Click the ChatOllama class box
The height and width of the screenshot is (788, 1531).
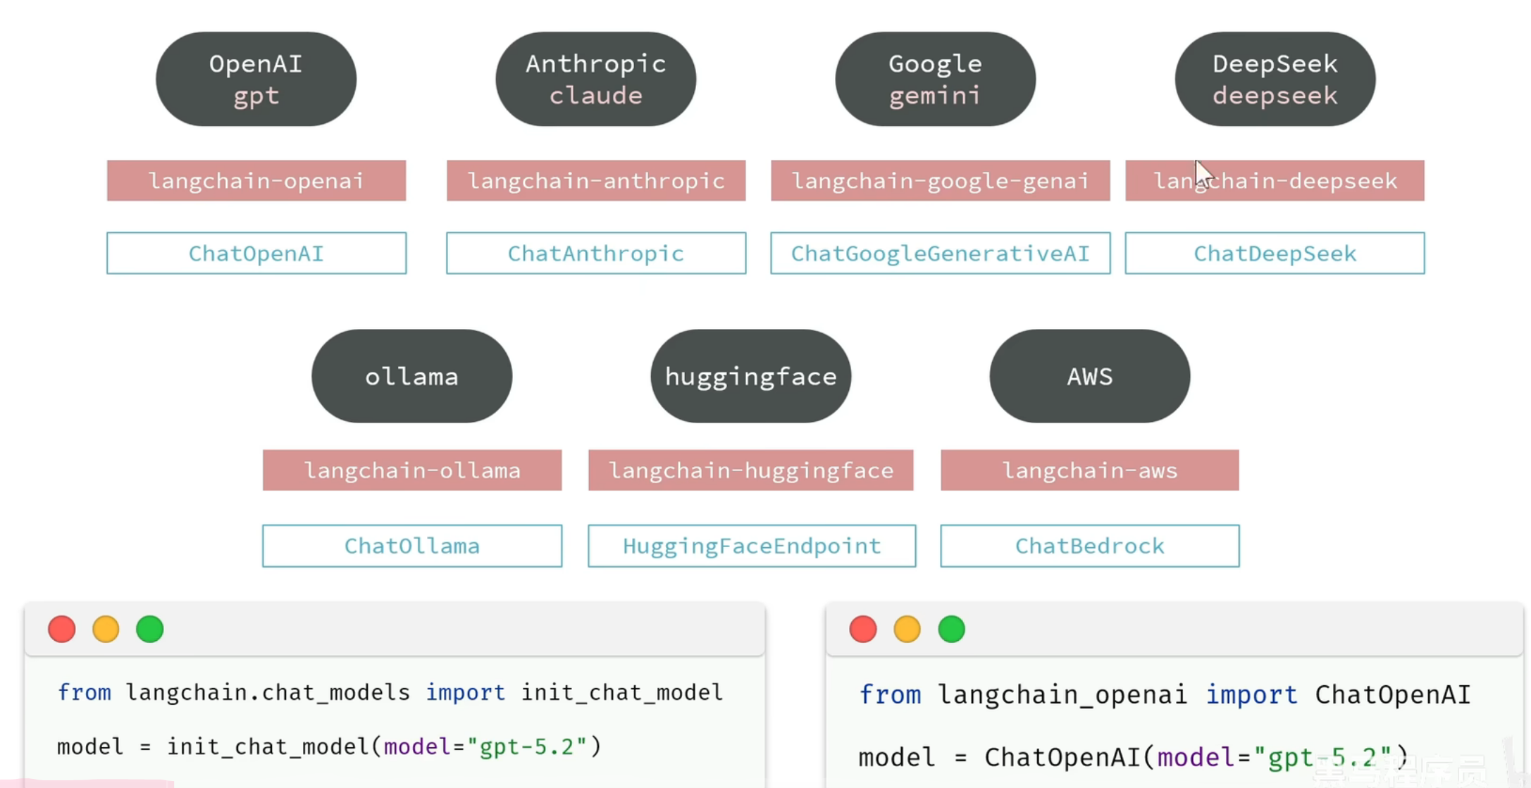pyautogui.click(x=412, y=546)
